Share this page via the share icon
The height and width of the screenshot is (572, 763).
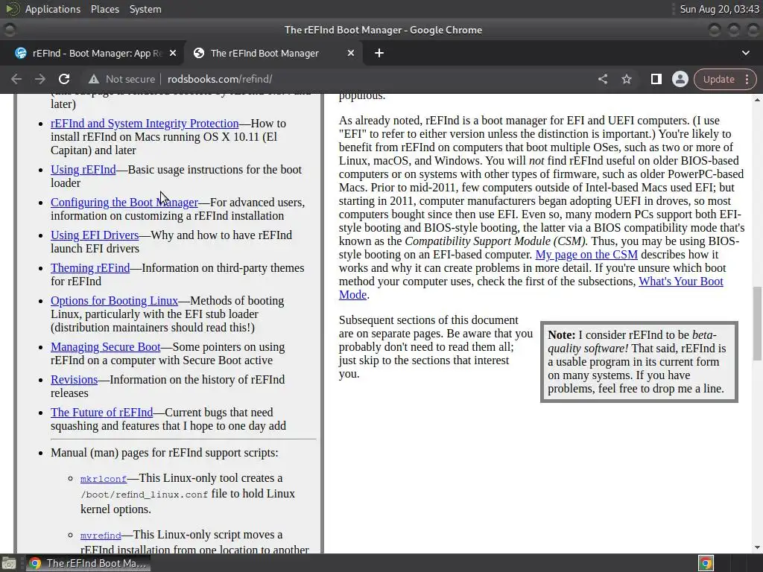(602, 79)
